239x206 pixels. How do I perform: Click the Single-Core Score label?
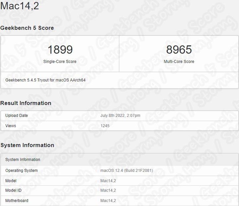coord(60,61)
